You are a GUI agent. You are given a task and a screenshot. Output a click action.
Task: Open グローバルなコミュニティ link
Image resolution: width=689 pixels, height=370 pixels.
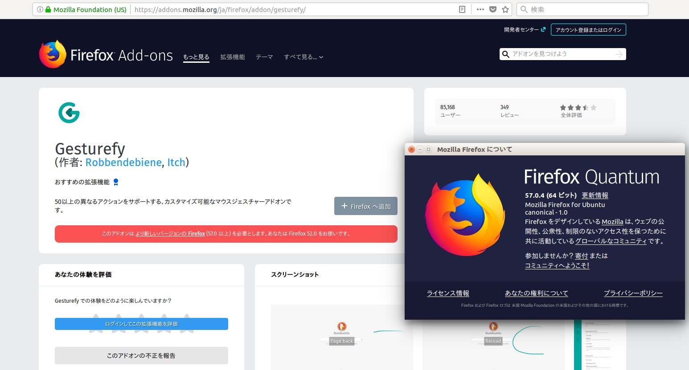coord(611,241)
